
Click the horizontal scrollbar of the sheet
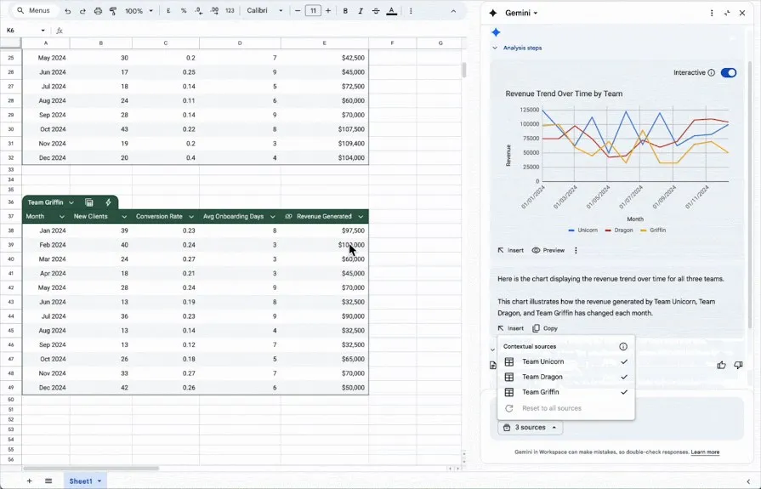tap(91, 469)
